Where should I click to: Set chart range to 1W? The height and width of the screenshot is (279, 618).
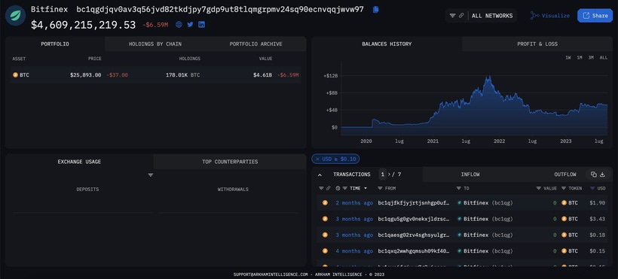click(568, 57)
